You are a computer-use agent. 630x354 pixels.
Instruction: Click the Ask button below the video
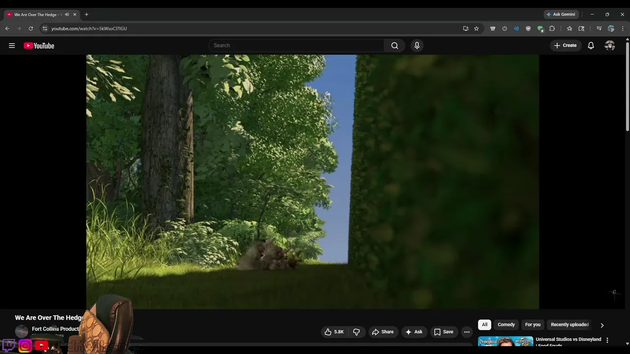[x=414, y=332]
